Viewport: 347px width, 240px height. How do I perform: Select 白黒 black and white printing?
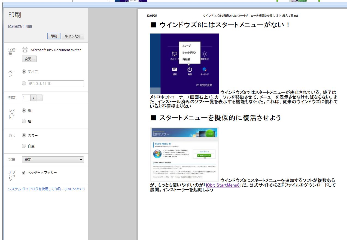click(x=24, y=146)
